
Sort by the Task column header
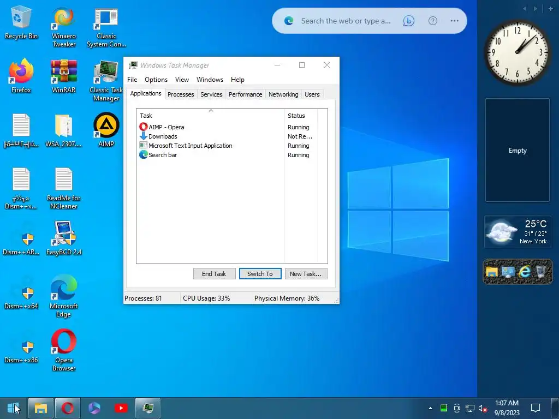click(210, 116)
